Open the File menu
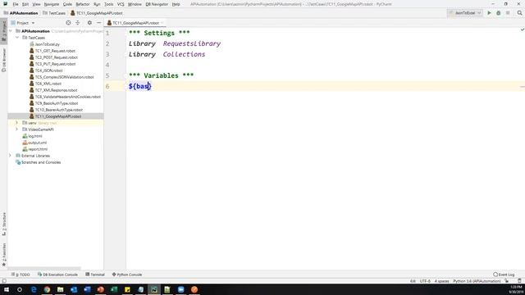The height and width of the screenshot is (295, 525). (16, 4)
